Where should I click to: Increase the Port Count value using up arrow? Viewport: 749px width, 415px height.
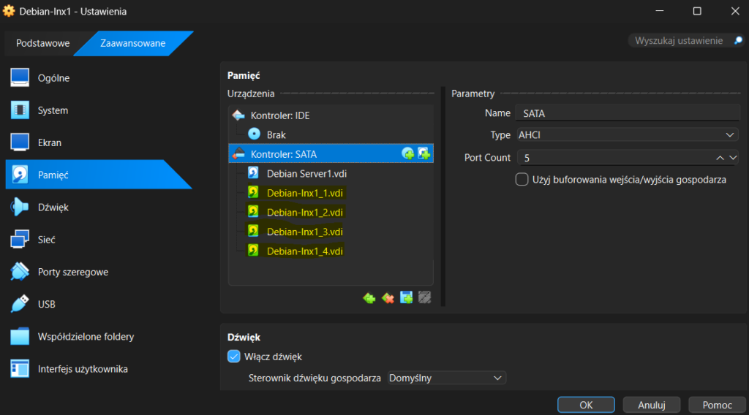[x=720, y=158]
